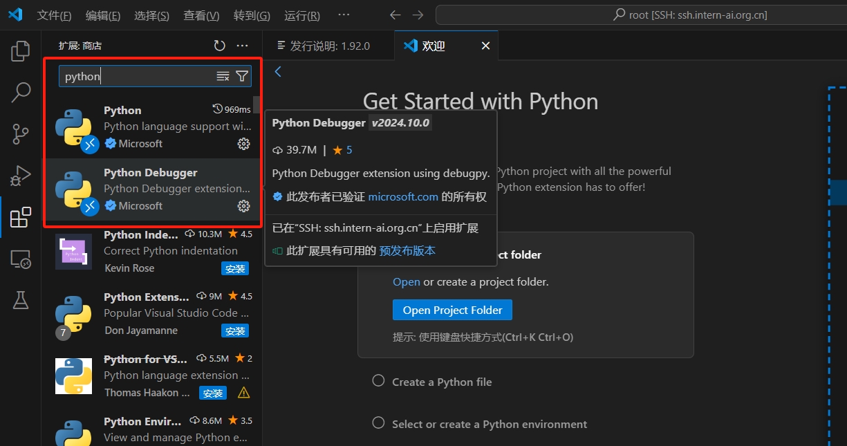Go forward in navigation history
Viewport: 847px width, 446px height.
(418, 15)
